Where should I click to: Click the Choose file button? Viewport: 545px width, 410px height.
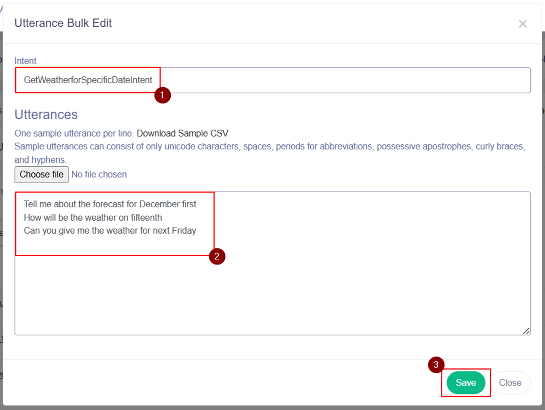coord(41,175)
